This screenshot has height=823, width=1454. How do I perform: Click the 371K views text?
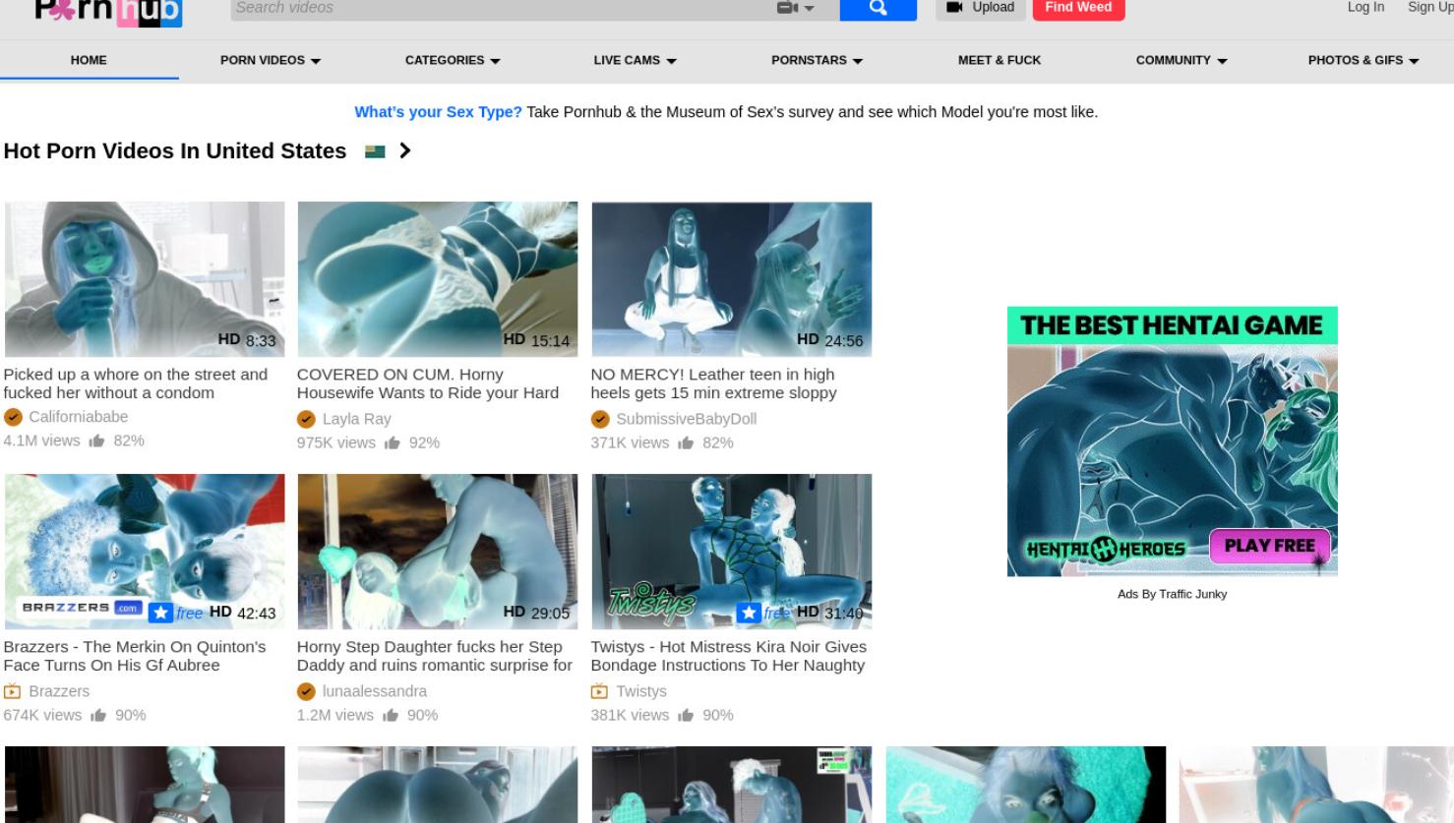[630, 443]
